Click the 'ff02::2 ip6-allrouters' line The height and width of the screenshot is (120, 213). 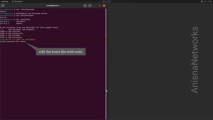(11, 37)
